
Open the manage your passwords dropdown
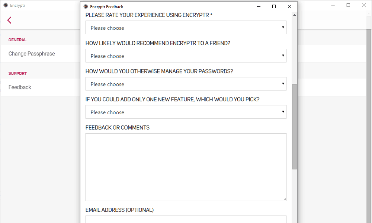[186, 84]
